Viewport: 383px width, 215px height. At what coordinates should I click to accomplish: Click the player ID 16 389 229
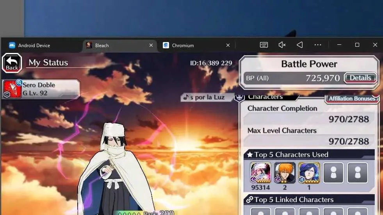tap(211, 63)
